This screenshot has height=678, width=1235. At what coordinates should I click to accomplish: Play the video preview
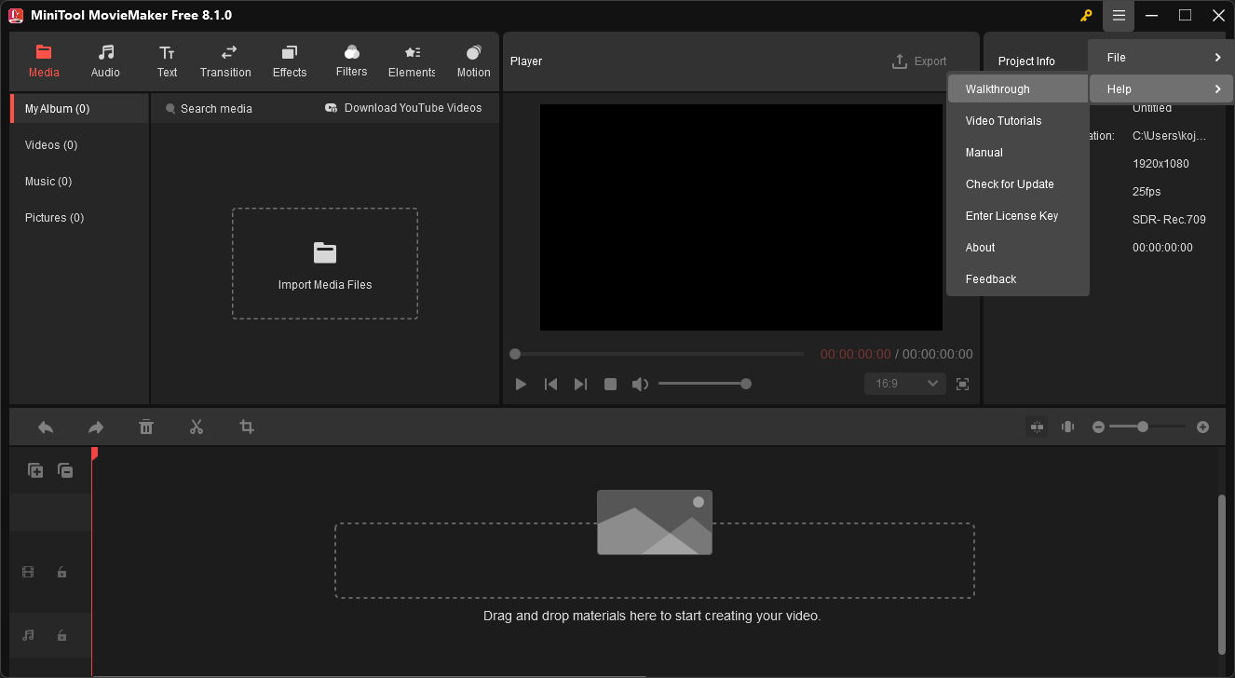(521, 384)
